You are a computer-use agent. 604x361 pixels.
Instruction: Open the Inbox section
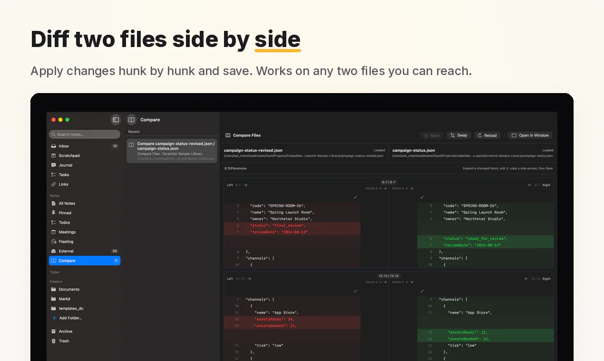85,146
